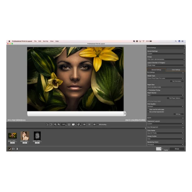Image resolution: width=192 pixels, height=192 pixels.
Task: Go to next page with right arrow
Action: [x=94, y=124]
